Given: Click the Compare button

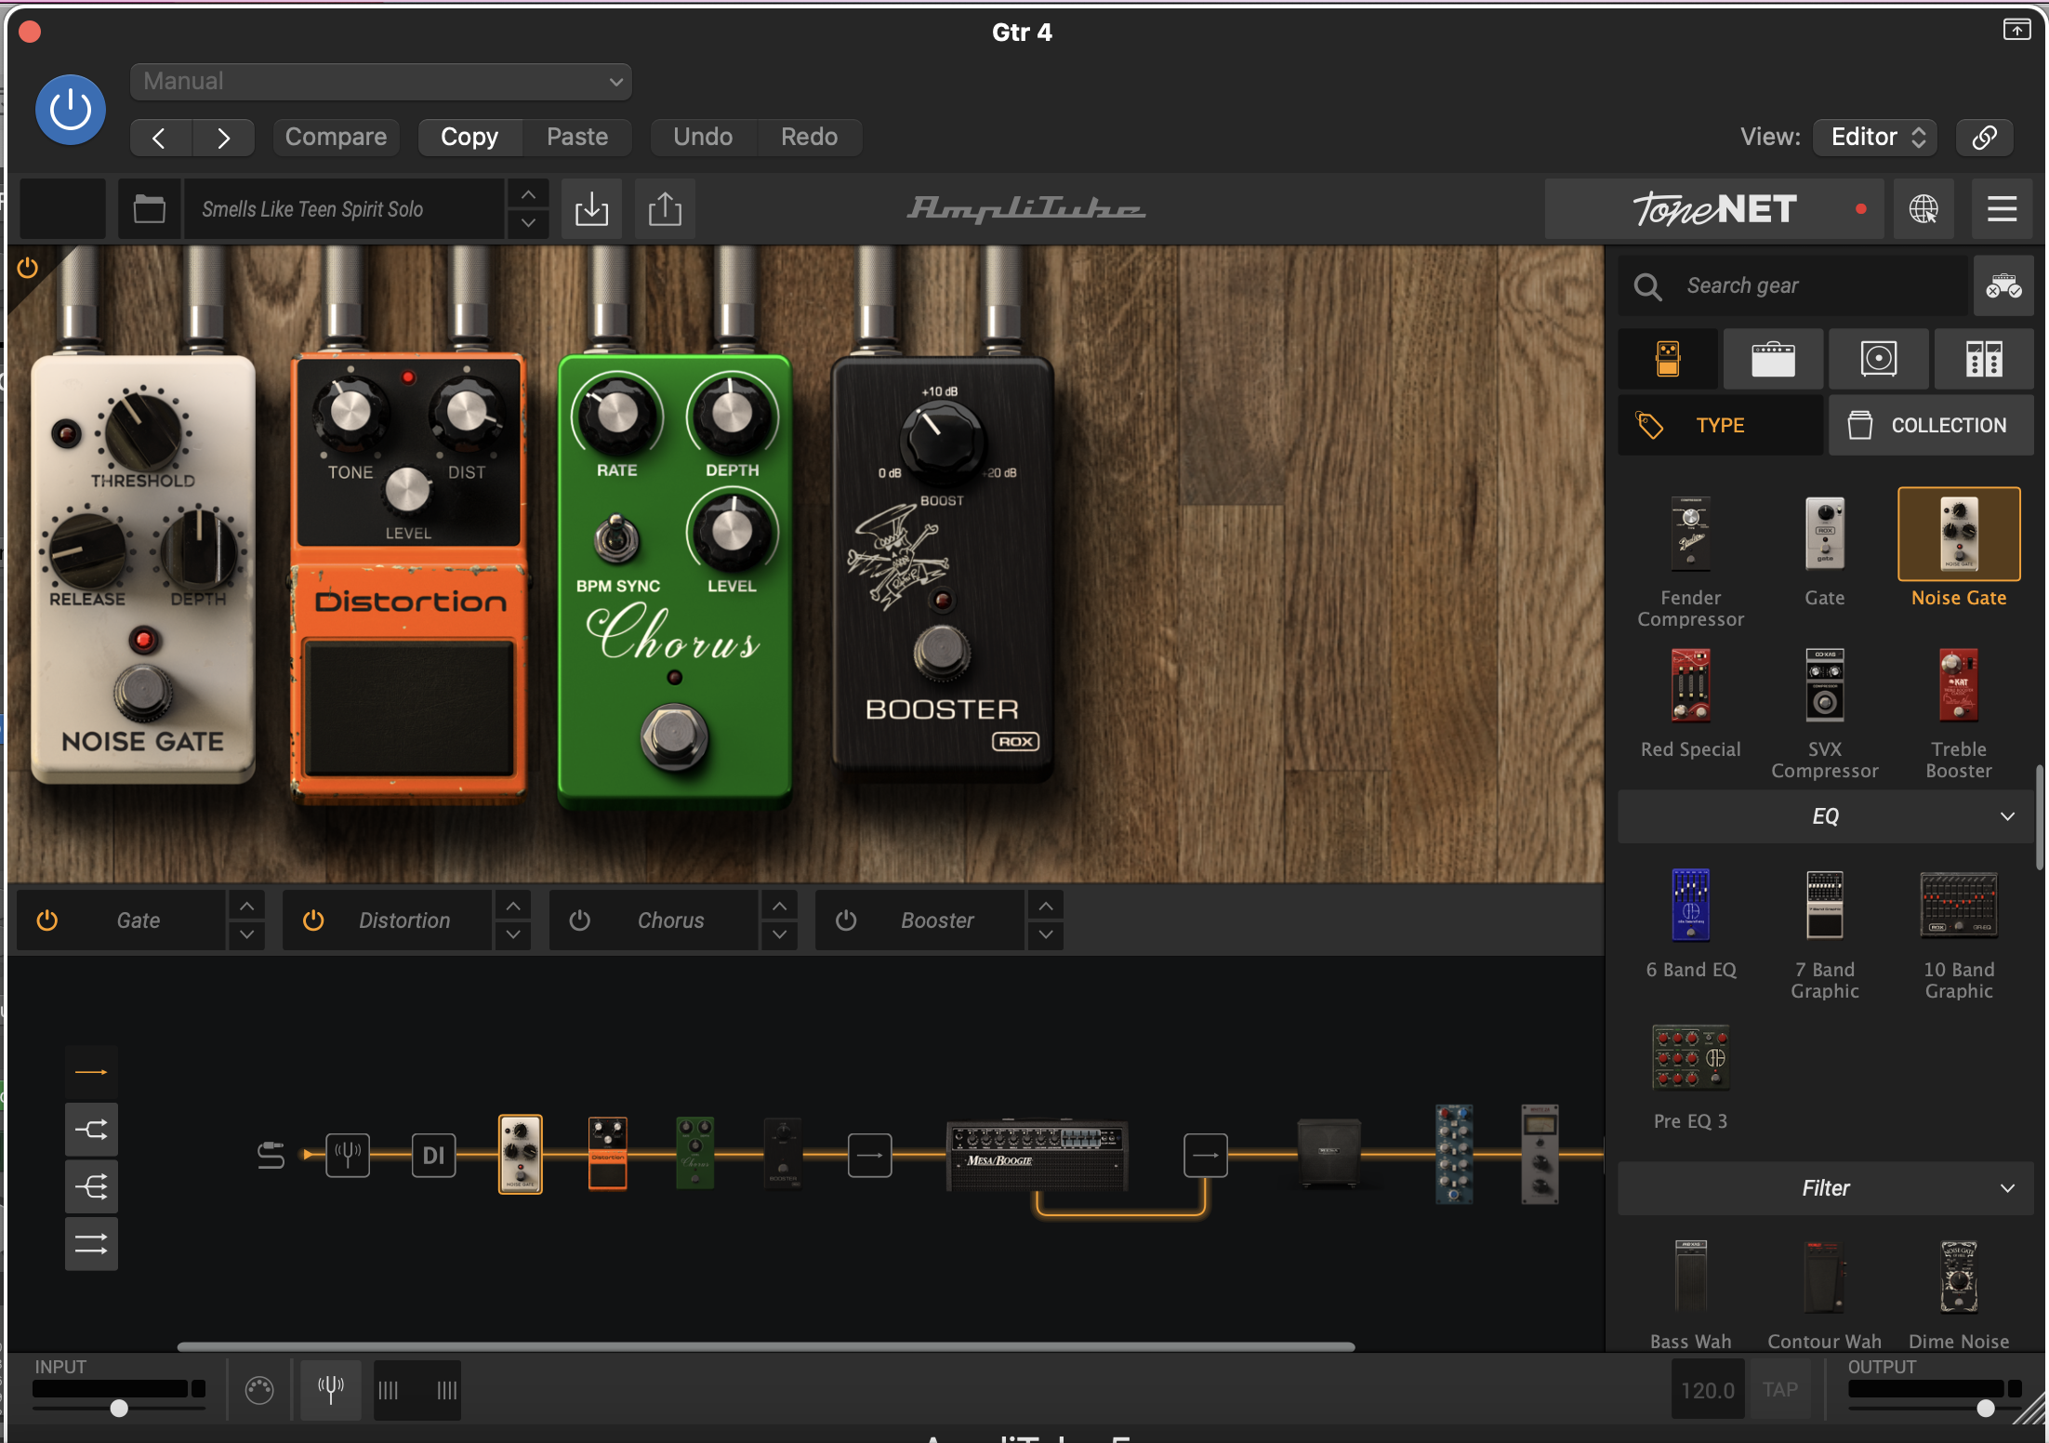Looking at the screenshot, I should 336,138.
